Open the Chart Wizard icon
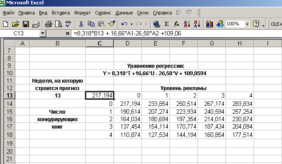The image size is (282, 164). (209, 24)
